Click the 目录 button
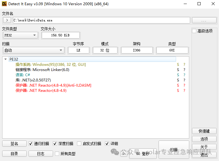 pos(14,154)
